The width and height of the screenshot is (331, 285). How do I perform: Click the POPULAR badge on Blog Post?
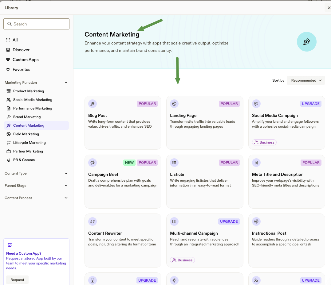(147, 104)
